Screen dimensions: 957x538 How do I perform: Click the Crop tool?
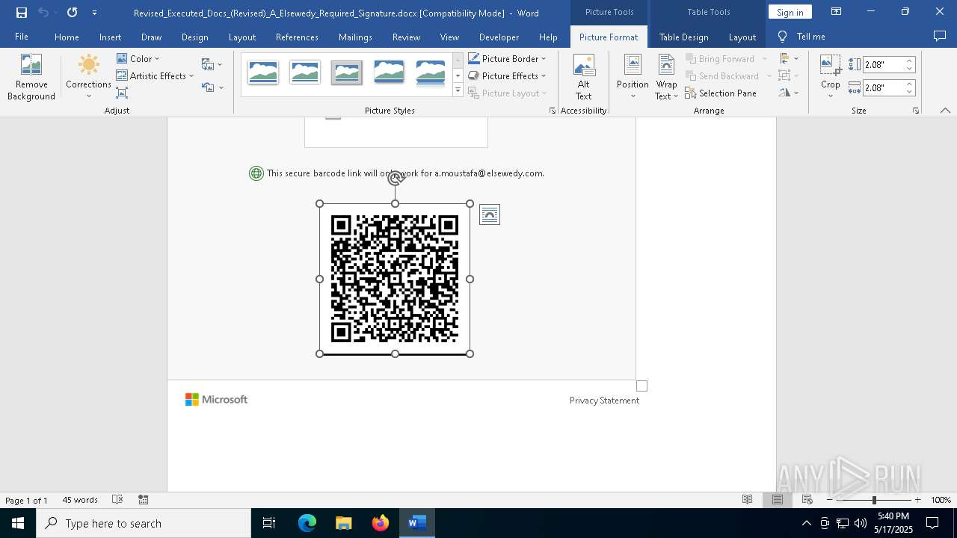(831, 77)
